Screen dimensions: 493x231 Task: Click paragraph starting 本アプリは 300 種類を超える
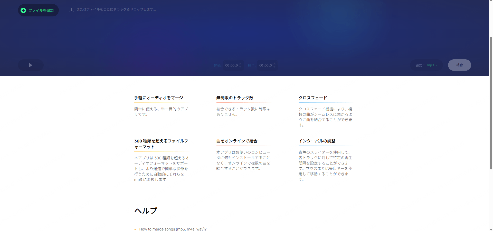162,169
